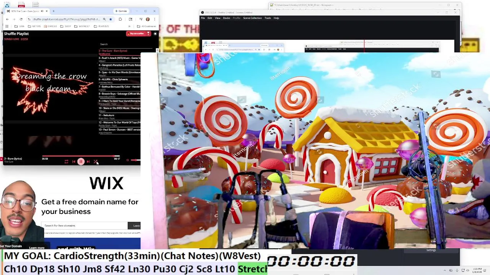Open Scene Collection menu in OBS

pos(253,18)
